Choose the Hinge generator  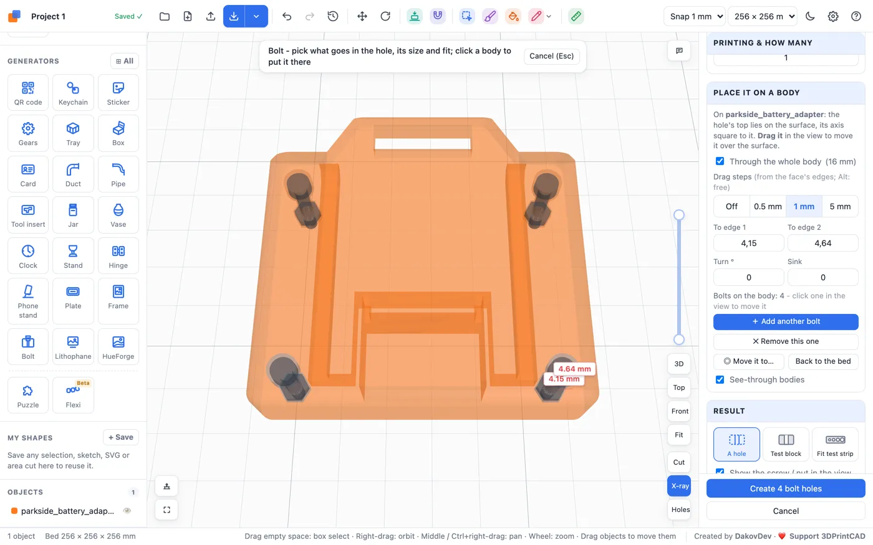tap(118, 255)
